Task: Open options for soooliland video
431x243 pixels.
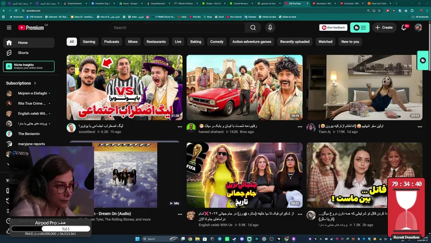Action: coord(180,127)
